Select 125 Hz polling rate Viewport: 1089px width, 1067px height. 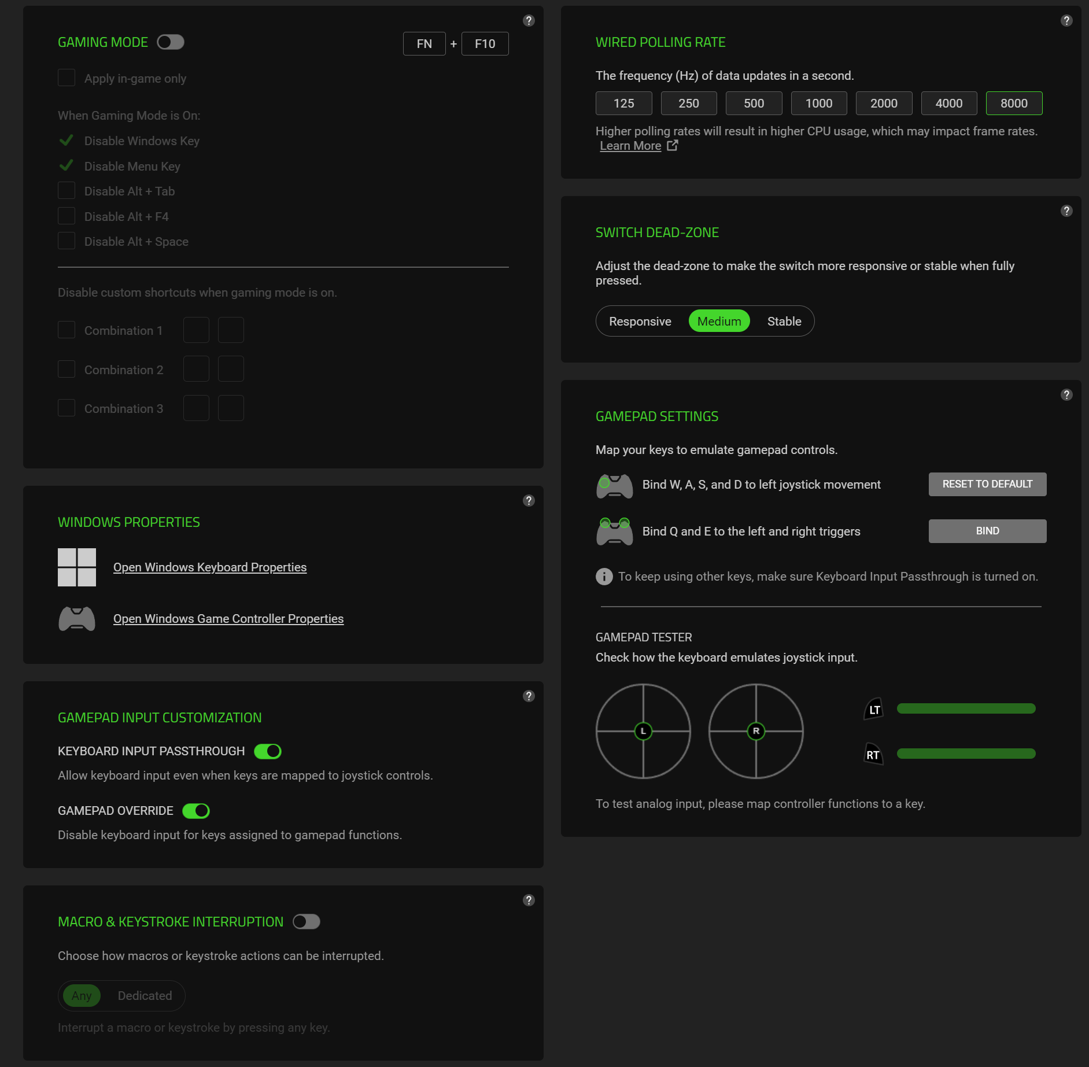click(x=624, y=104)
